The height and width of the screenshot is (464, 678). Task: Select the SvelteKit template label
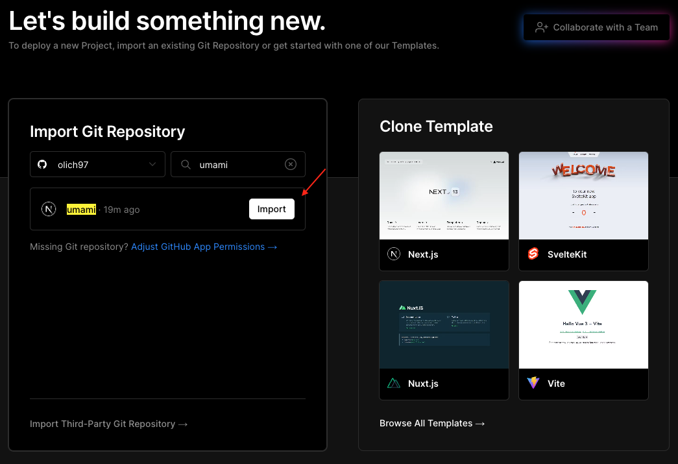(567, 254)
